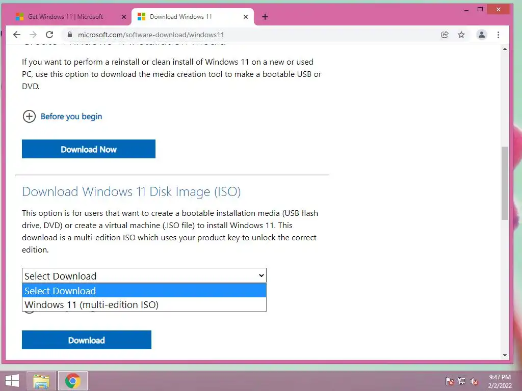This screenshot has width=522, height=391.
Task: Minimize the Chrome window
Action: (466, 10)
